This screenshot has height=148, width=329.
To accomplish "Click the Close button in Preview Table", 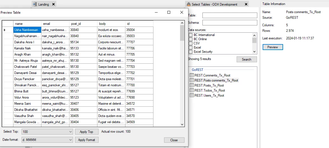I will point(174,140).
